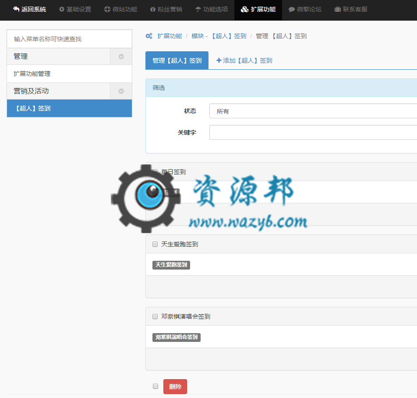
Task: Open 联系客服 support
Action: tap(351, 10)
